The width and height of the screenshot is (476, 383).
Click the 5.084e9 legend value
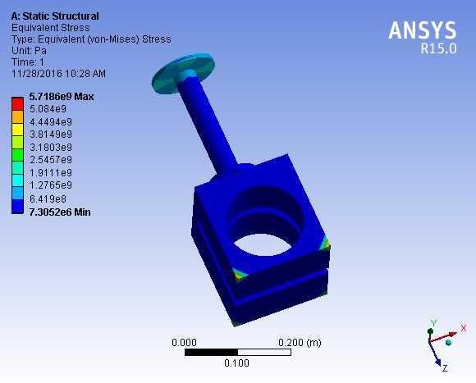(48, 109)
